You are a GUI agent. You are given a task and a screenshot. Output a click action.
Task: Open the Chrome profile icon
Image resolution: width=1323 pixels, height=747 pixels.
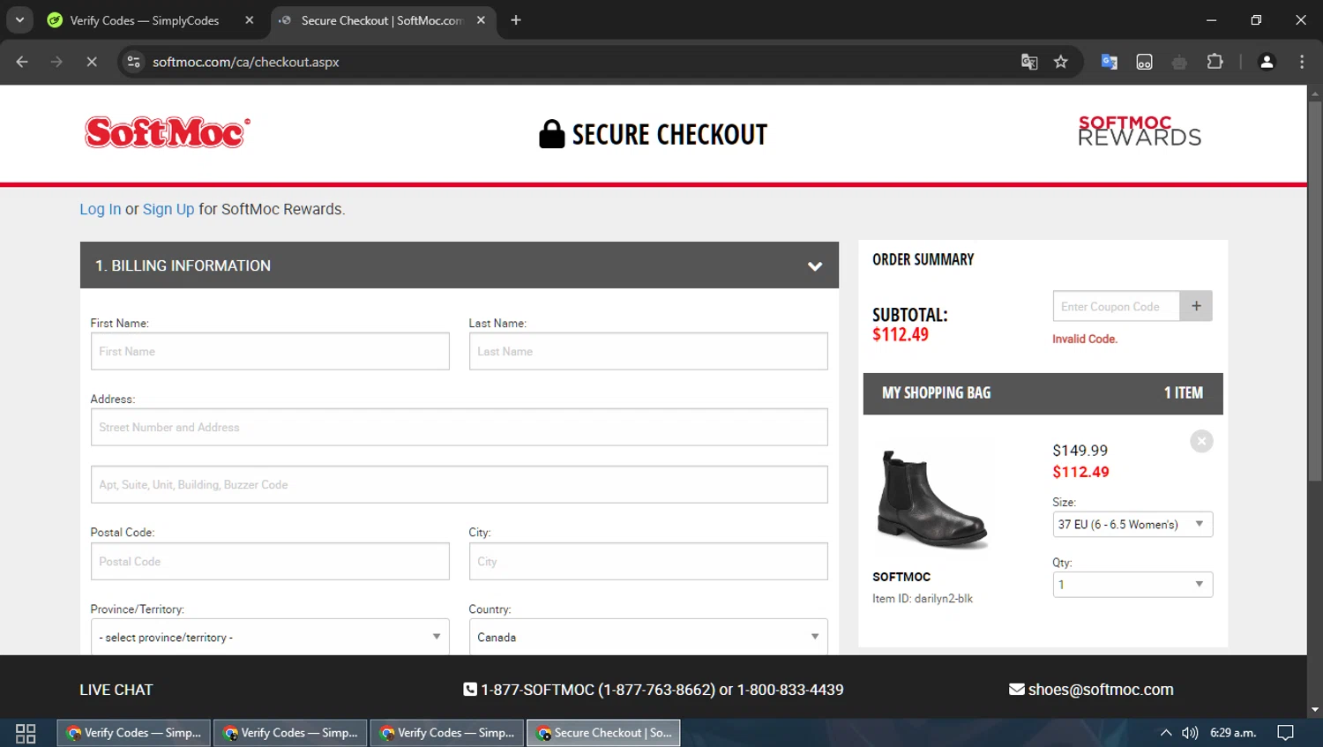1267,62
